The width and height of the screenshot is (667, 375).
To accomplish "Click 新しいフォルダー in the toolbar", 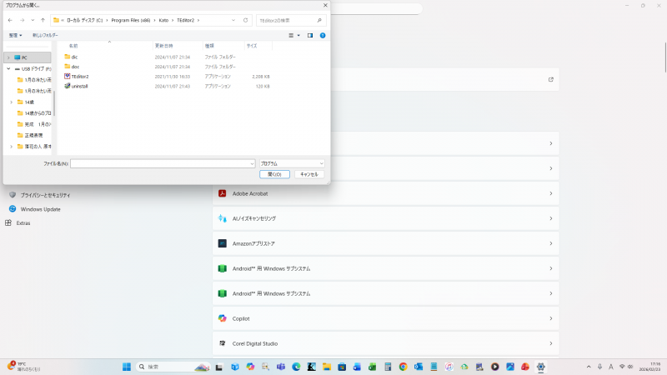I will [x=45, y=36].
